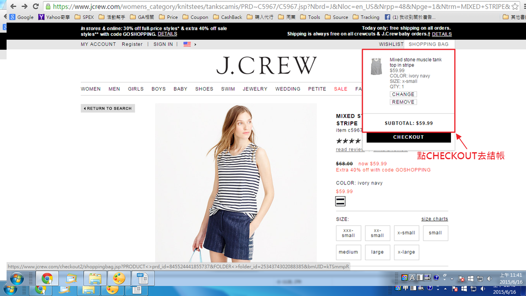The height and width of the screenshot is (296, 526).
Task: Click REMOVE in the shopping bag
Action: pyautogui.click(x=403, y=102)
